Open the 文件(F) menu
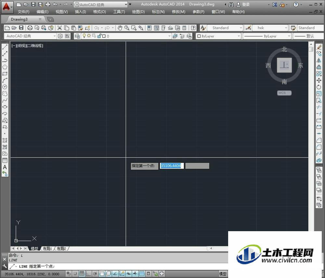 (x=23, y=12)
